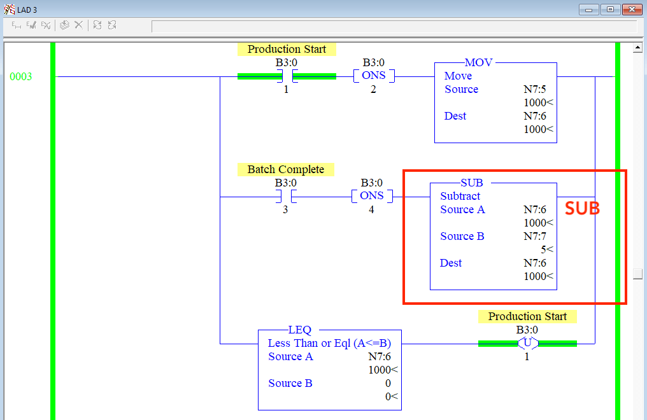
Task: Minimize the LAD 3 window
Action: coord(588,9)
